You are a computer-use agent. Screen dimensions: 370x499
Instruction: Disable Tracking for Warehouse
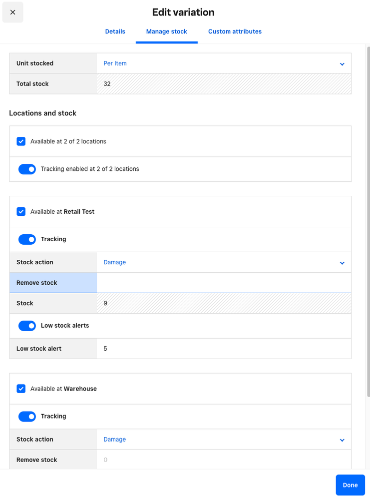[x=27, y=417]
